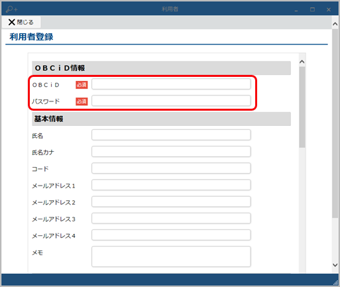Click the inner form scrollbar thumb
Viewport: 340px width, 287px height.
pyautogui.click(x=302, y=107)
